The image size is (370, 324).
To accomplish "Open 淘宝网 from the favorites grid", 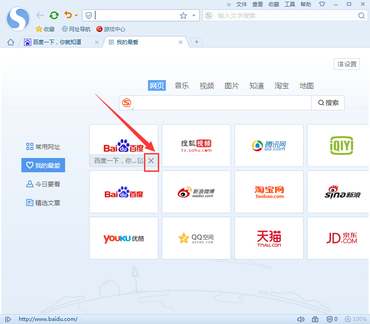I will pos(268,191).
